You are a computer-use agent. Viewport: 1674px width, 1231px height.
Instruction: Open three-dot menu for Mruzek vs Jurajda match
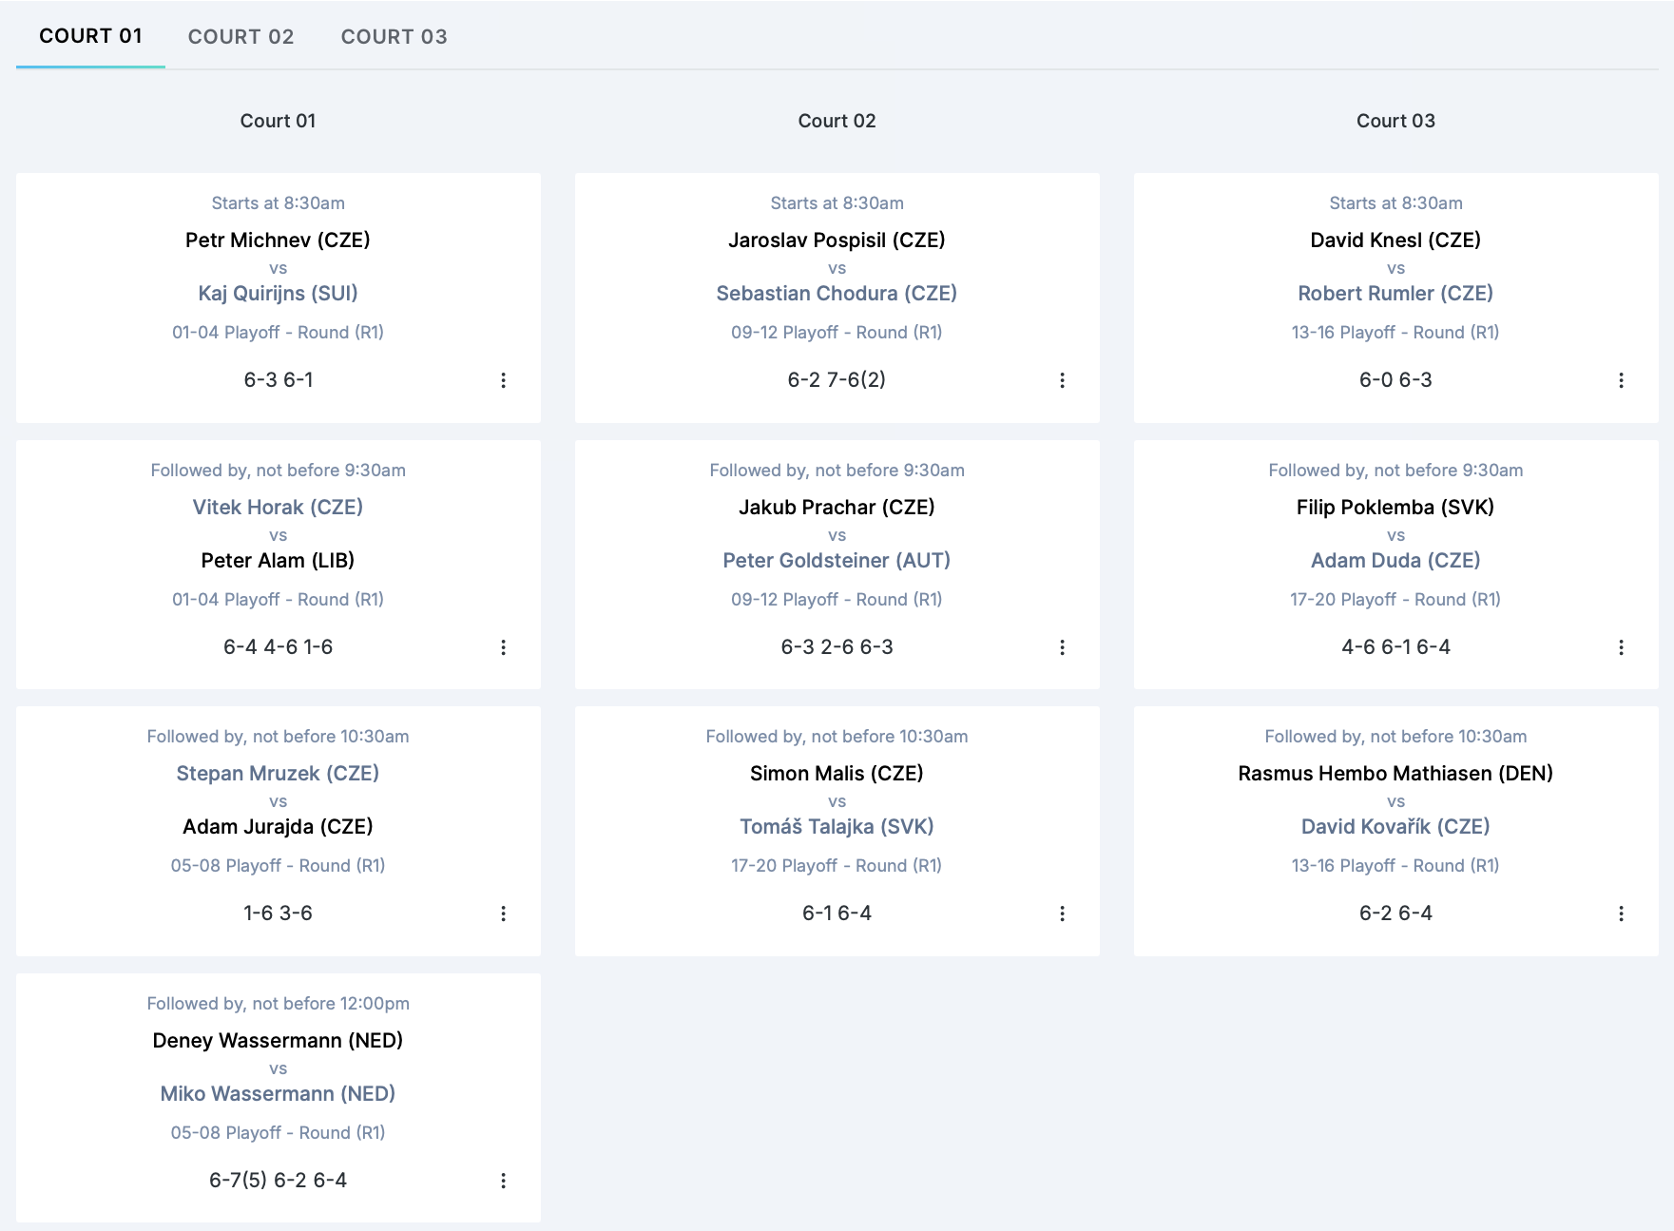point(503,914)
